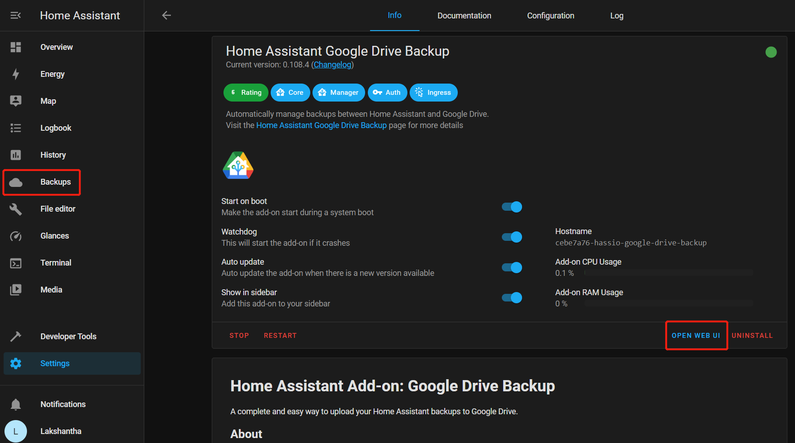This screenshot has width=795, height=443.
Task: Open Terminal in the sidebar
Action: 72,263
